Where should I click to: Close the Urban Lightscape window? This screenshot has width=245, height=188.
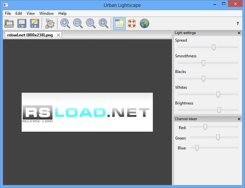235,4
